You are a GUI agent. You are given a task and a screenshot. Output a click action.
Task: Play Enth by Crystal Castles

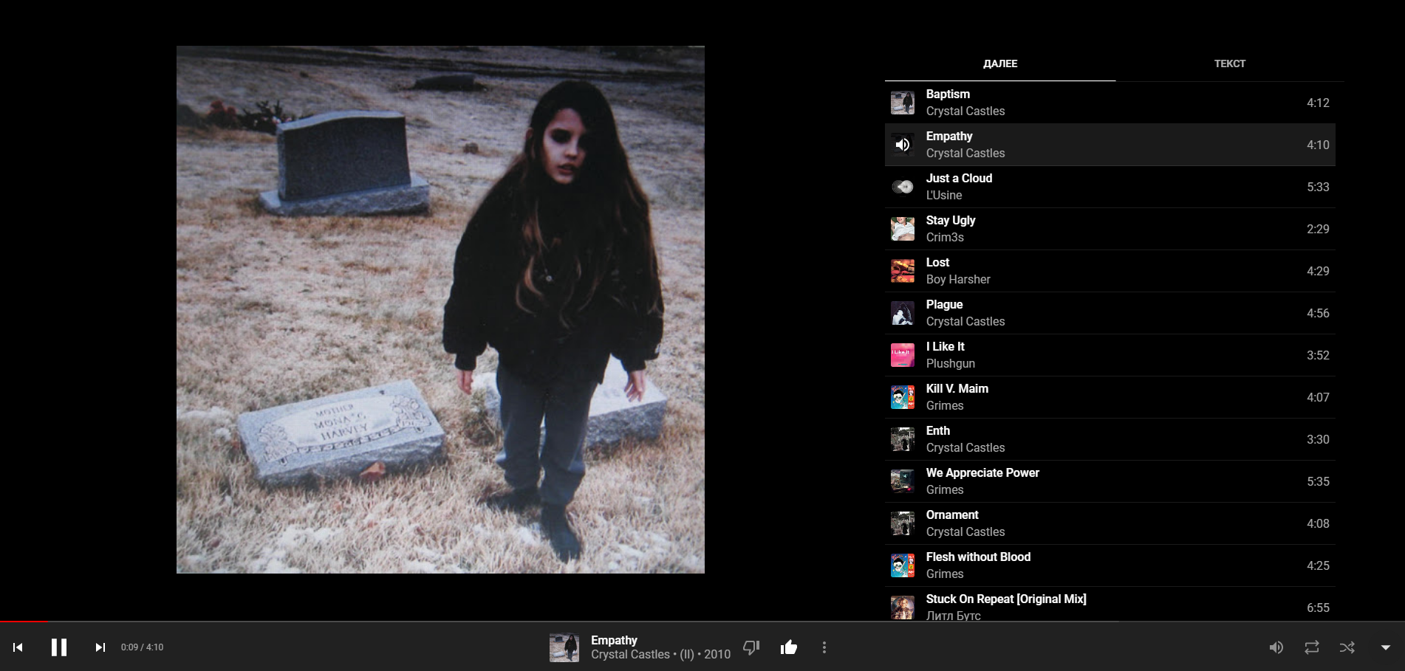click(x=1110, y=439)
